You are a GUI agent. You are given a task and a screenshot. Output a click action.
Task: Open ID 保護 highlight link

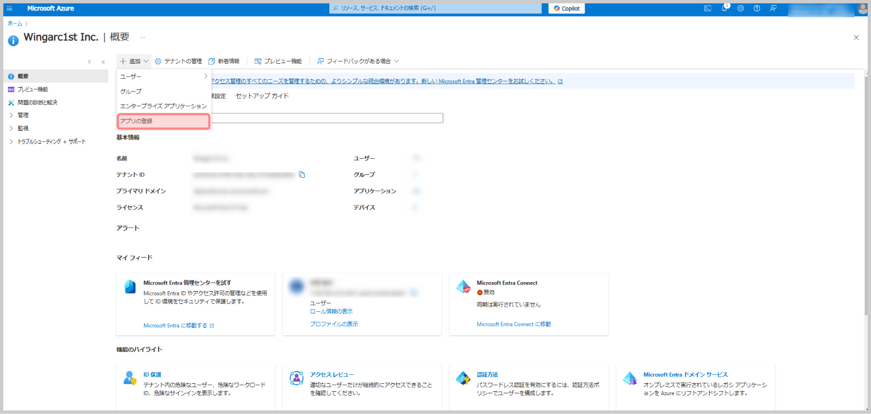coord(152,374)
